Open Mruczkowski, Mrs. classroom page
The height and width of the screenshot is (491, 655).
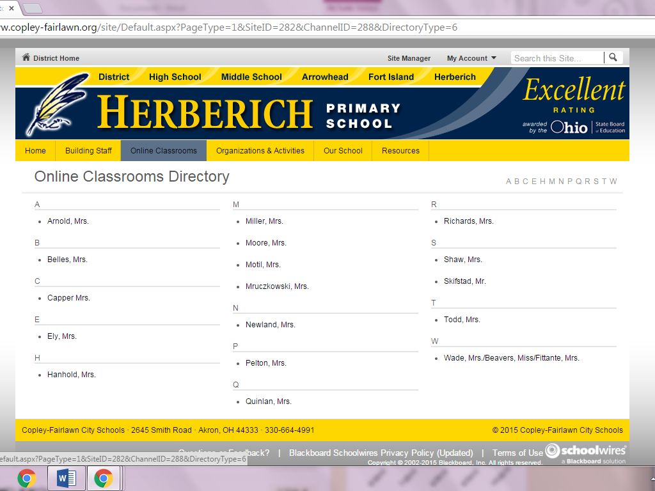[277, 286]
